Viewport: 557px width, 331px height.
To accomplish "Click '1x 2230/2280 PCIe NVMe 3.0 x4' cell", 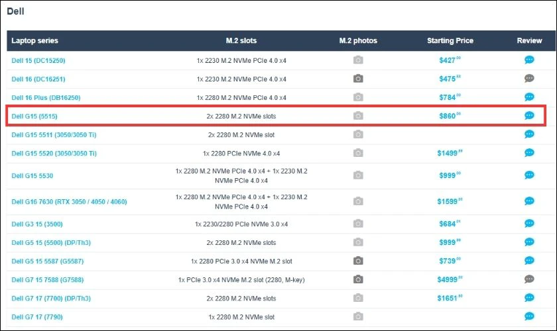I will tap(241, 224).
